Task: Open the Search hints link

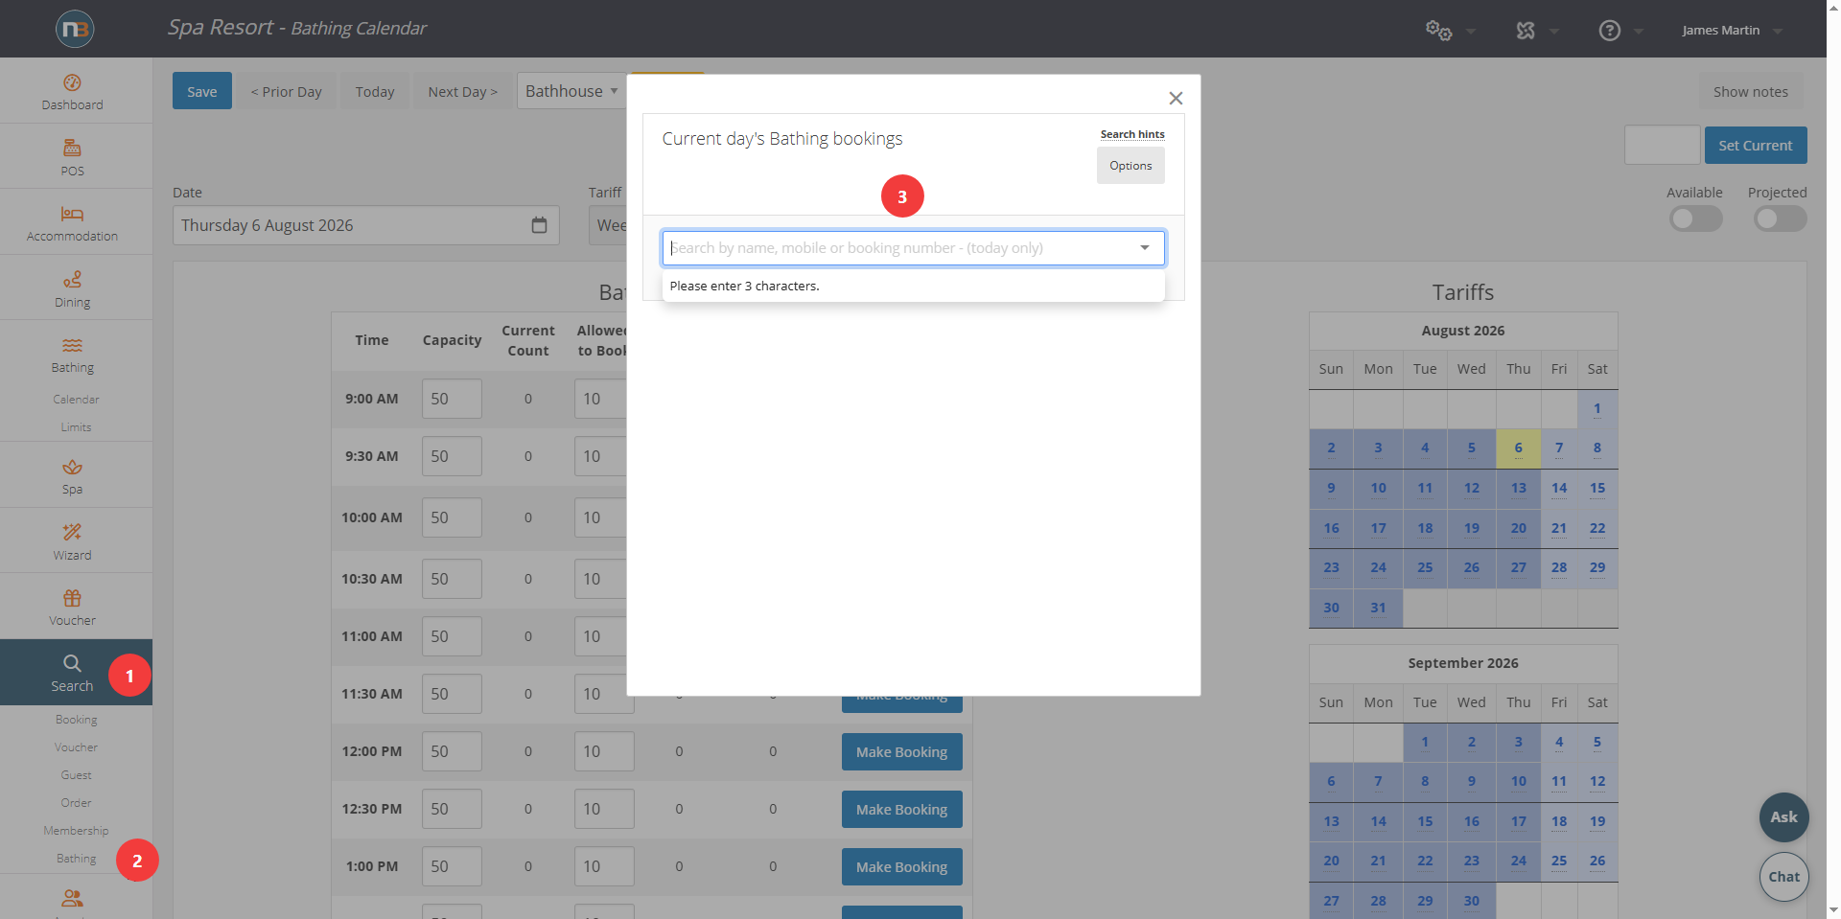Action: pos(1132,134)
